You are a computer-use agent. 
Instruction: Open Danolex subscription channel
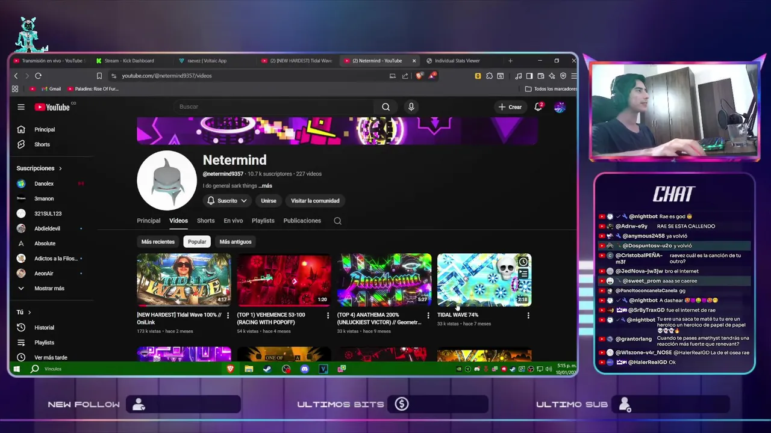[x=44, y=184]
